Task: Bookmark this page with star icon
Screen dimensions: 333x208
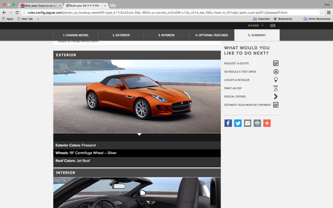Action: [321, 12]
